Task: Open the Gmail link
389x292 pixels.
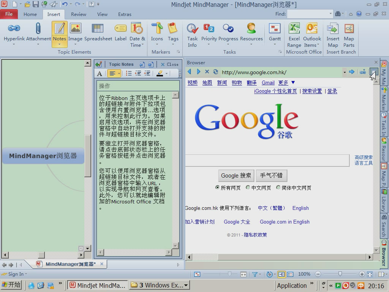Action: [268, 83]
